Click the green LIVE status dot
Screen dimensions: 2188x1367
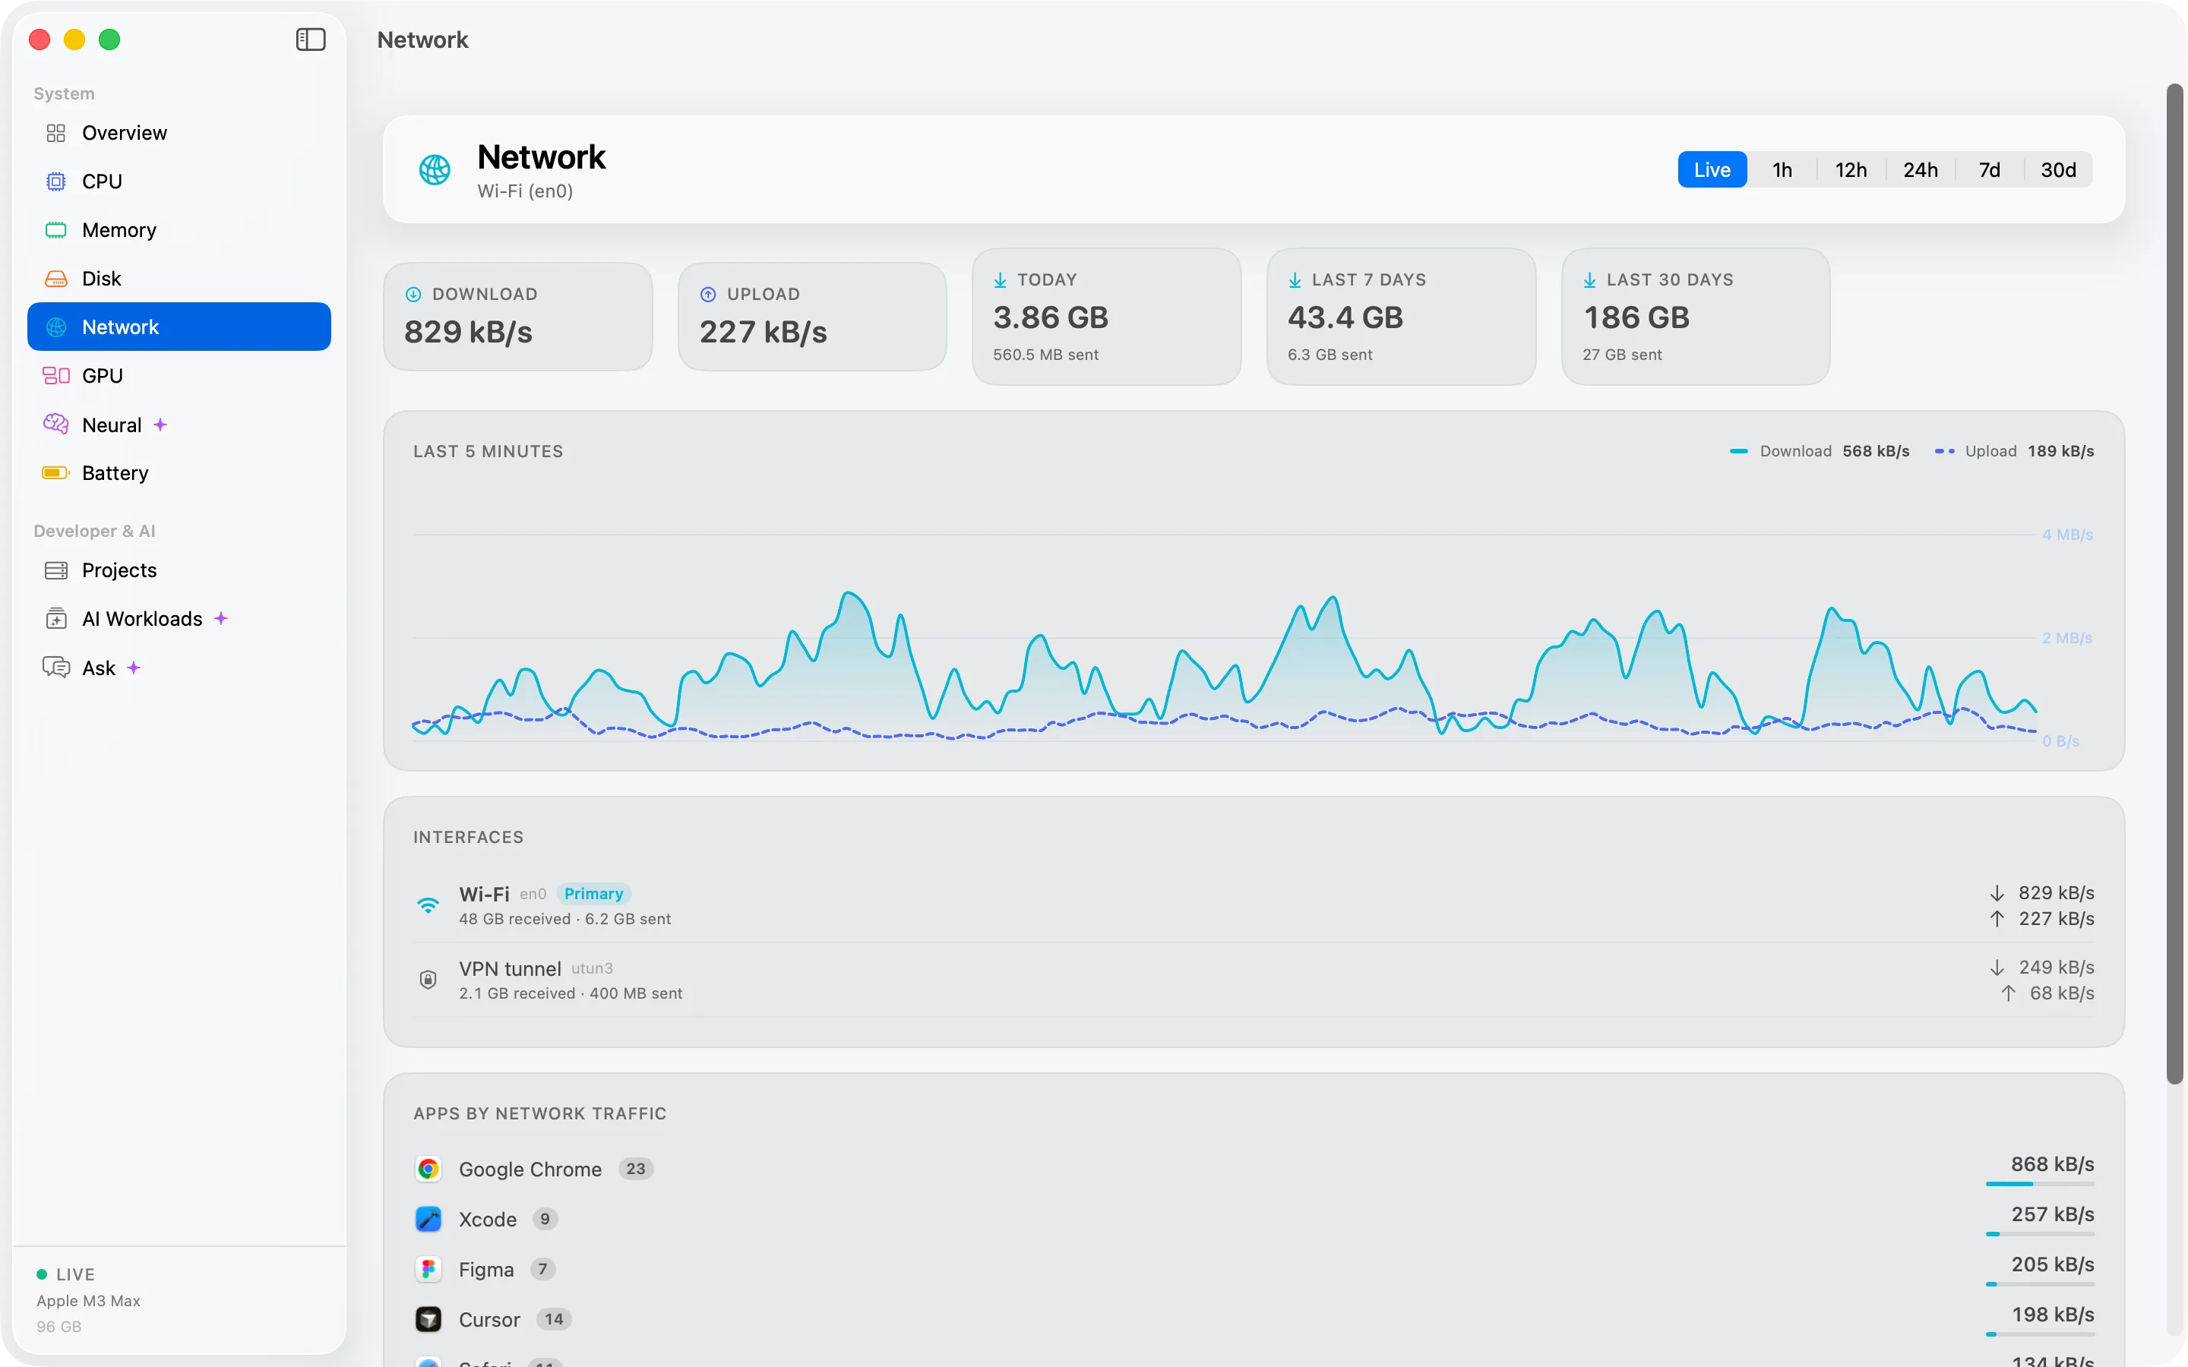42,1275
